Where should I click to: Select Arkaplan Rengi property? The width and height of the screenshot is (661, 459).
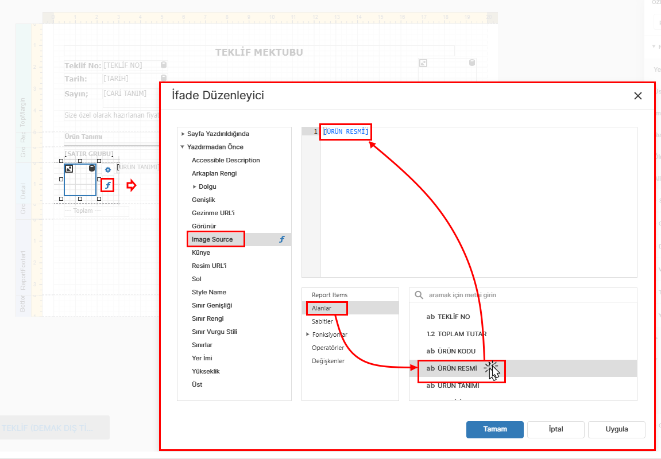pyautogui.click(x=214, y=173)
